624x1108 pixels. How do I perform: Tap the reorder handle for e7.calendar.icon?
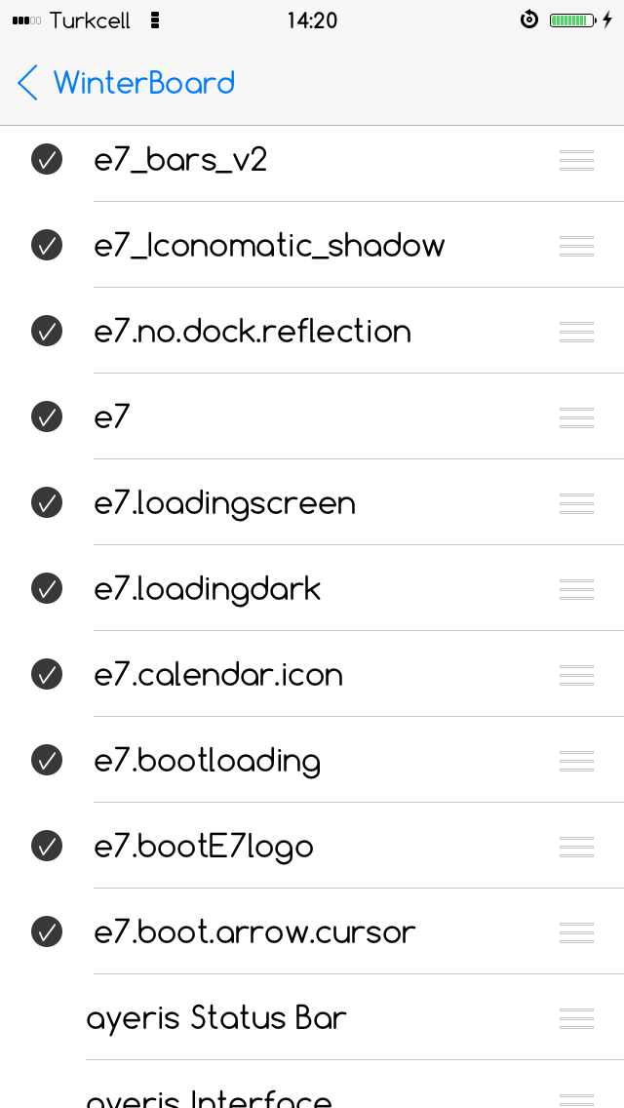coord(576,675)
